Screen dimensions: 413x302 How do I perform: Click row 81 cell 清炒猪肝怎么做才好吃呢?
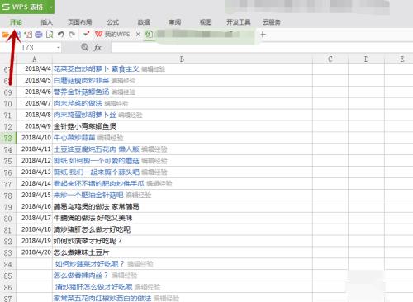coord(183,229)
